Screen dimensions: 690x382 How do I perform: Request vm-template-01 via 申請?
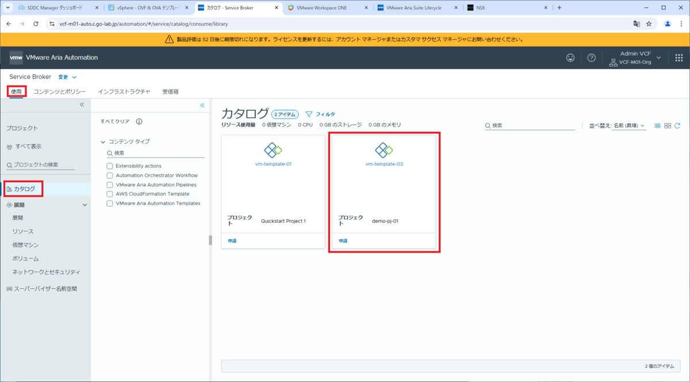coord(232,241)
